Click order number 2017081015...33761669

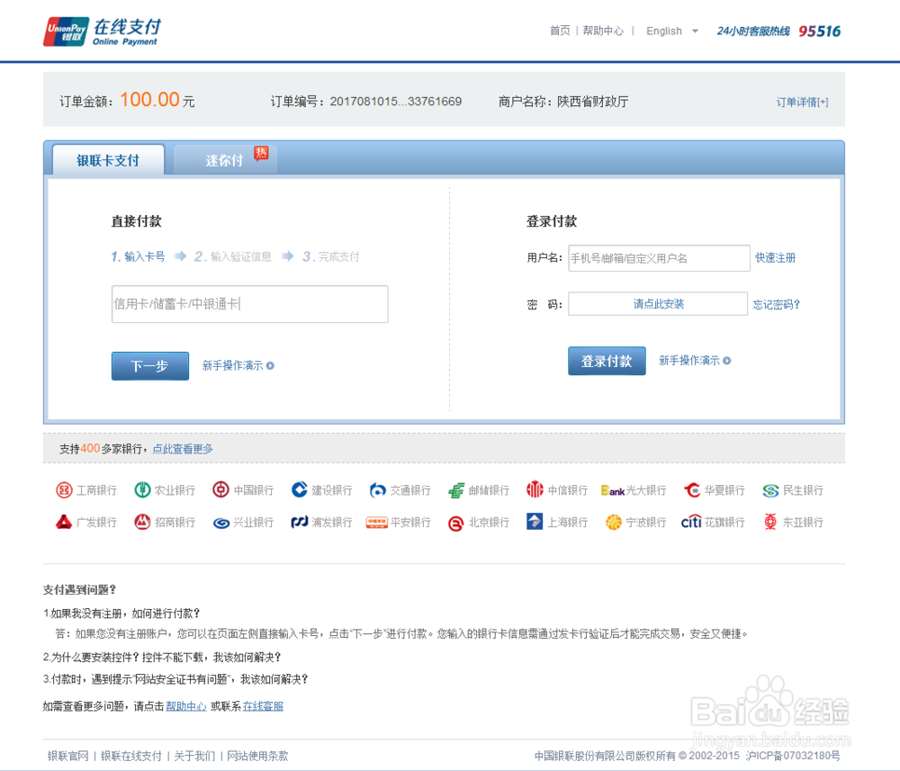pos(395,102)
